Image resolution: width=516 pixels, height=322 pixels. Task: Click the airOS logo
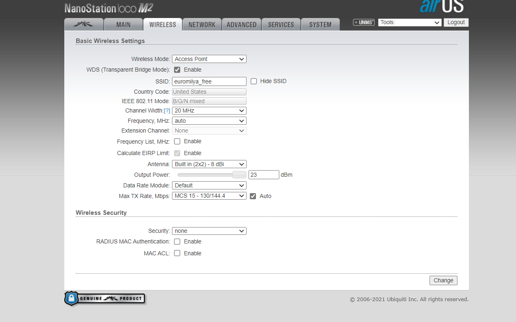[441, 6]
